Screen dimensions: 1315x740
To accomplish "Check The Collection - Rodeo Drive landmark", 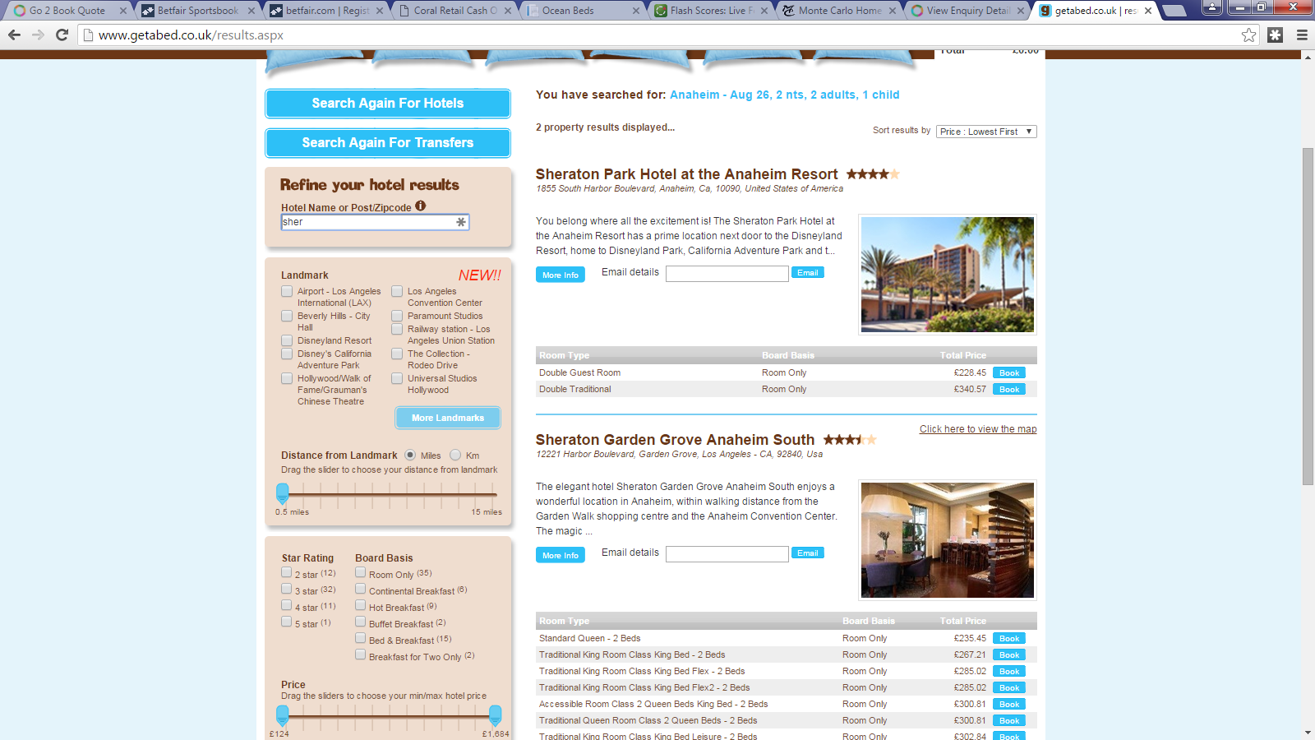I will [x=397, y=354].
